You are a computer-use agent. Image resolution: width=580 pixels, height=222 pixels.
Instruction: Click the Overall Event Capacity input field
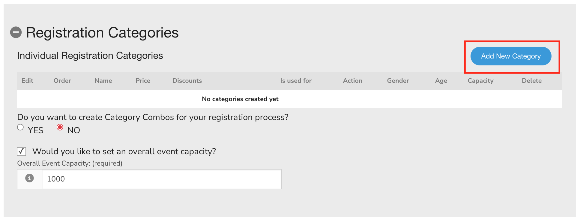pyautogui.click(x=161, y=179)
